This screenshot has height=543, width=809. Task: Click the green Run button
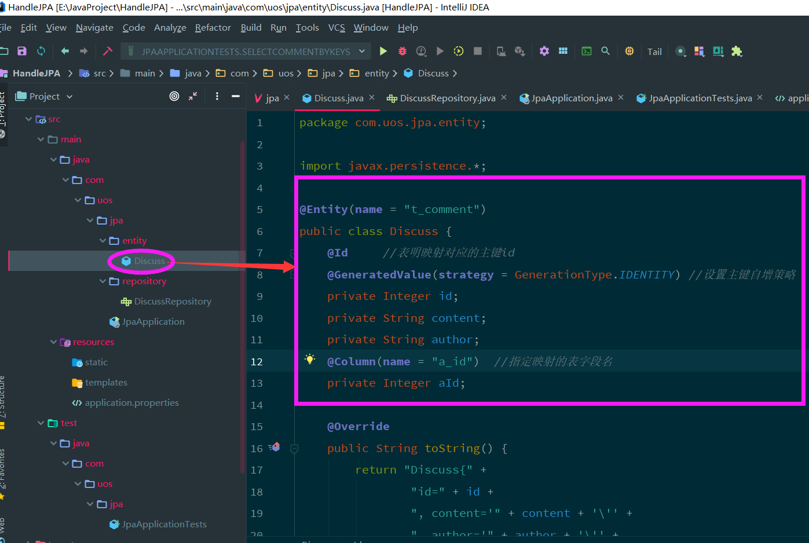point(383,52)
